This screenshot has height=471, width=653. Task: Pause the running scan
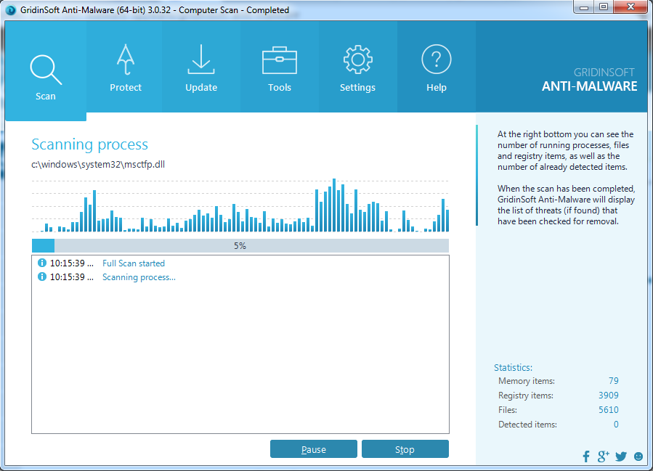(x=314, y=449)
